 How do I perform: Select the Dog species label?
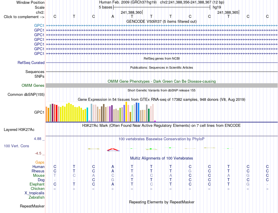pos(41,180)
